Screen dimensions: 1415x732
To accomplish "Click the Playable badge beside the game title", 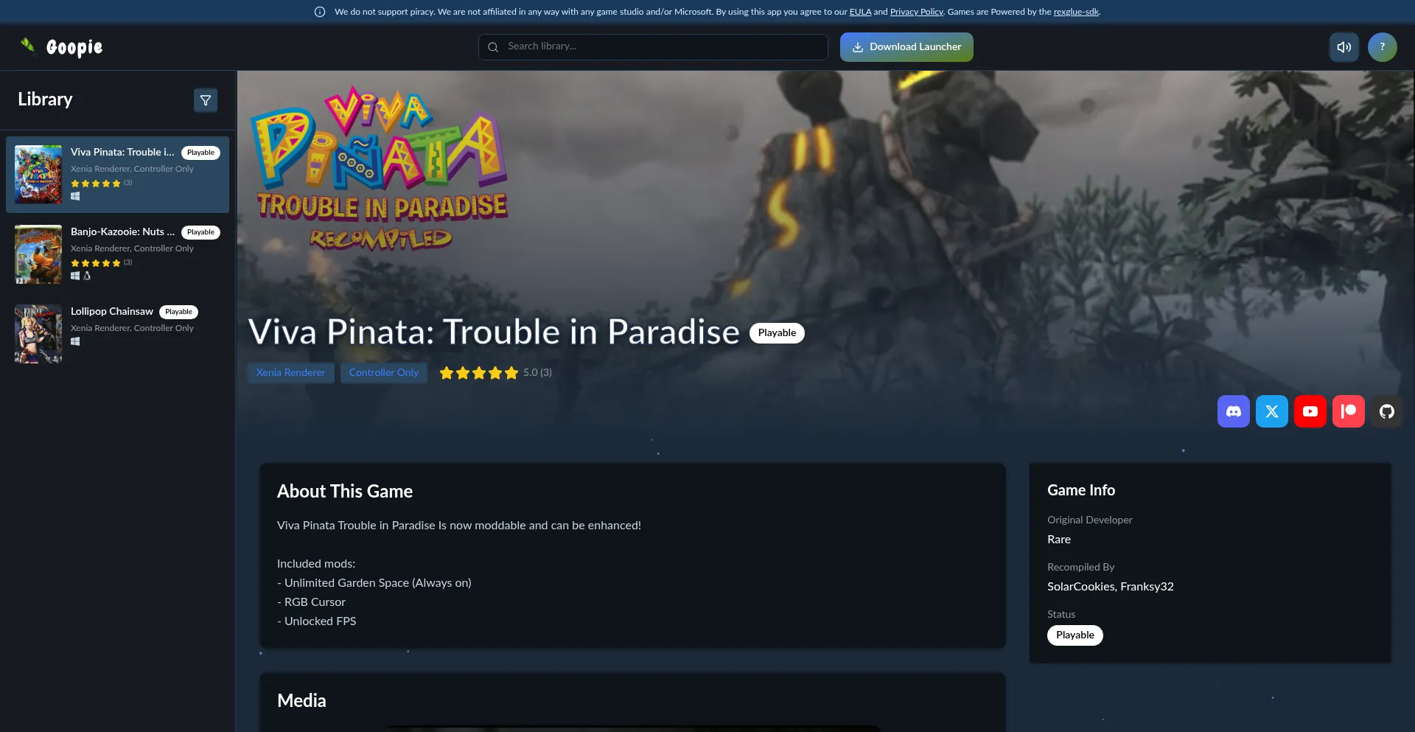I will [x=777, y=333].
